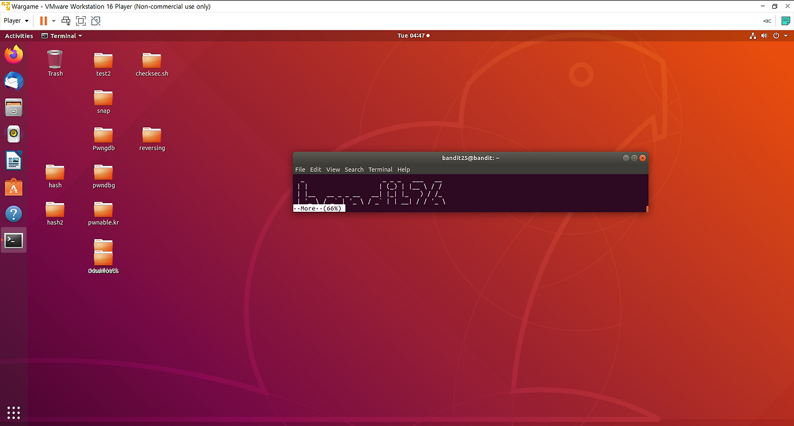
Task: Select the reversing folder on desktop
Action: coord(152,138)
